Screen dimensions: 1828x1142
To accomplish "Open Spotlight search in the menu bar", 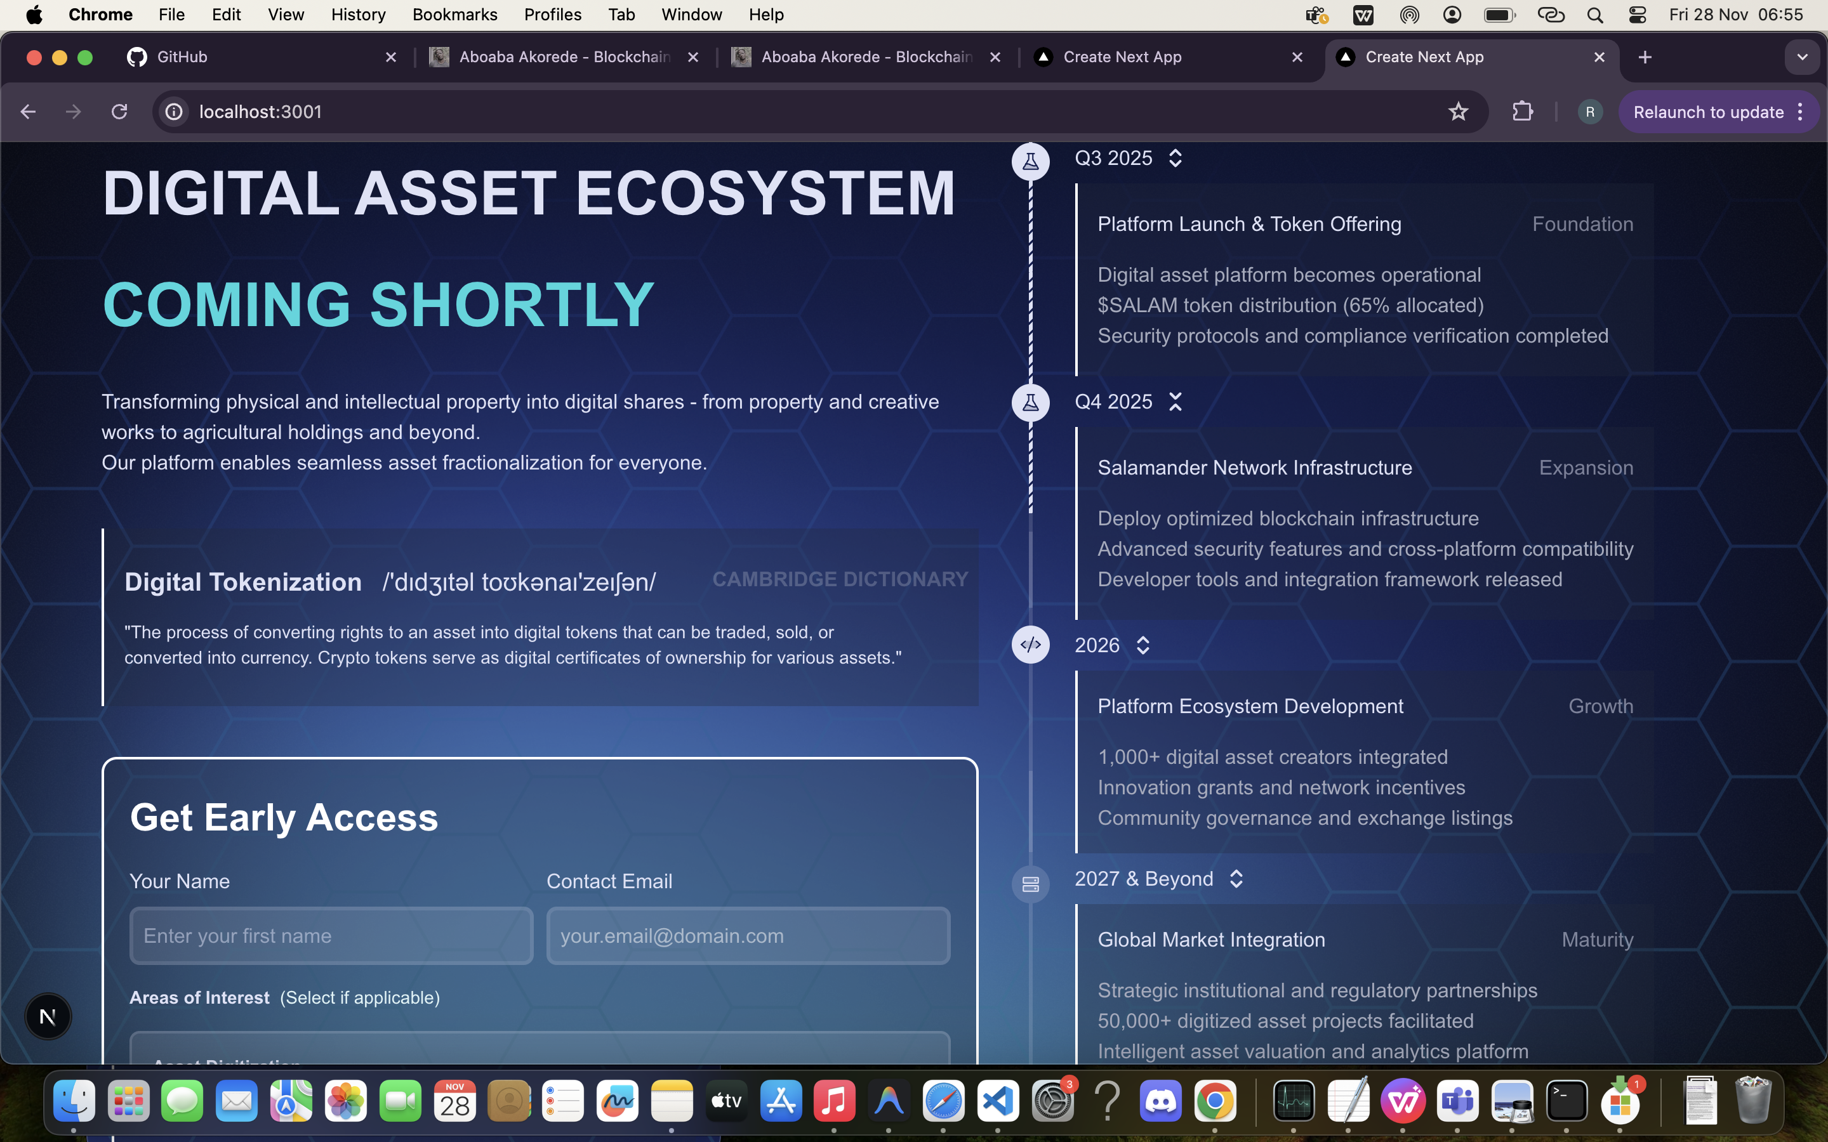I will tap(1594, 15).
